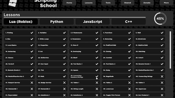Open lesson 37. Math

point(52,76)
